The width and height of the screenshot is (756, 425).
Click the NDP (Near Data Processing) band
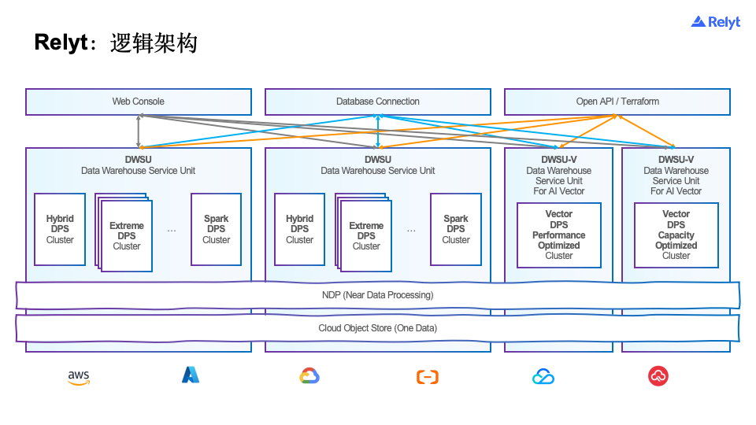coord(377,295)
